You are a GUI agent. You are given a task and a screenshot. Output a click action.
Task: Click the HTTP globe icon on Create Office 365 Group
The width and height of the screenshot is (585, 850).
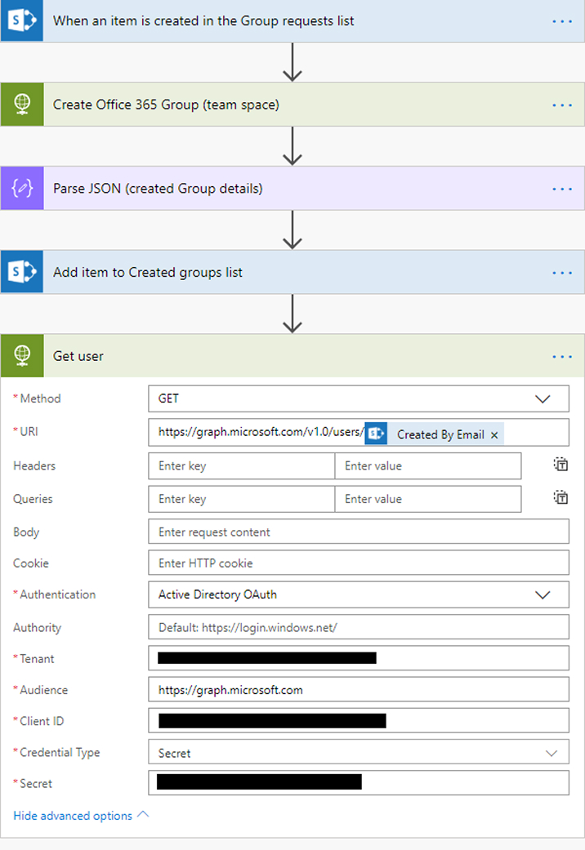(x=22, y=105)
